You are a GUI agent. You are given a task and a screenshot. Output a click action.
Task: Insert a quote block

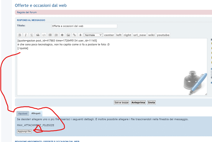coord(38,35)
